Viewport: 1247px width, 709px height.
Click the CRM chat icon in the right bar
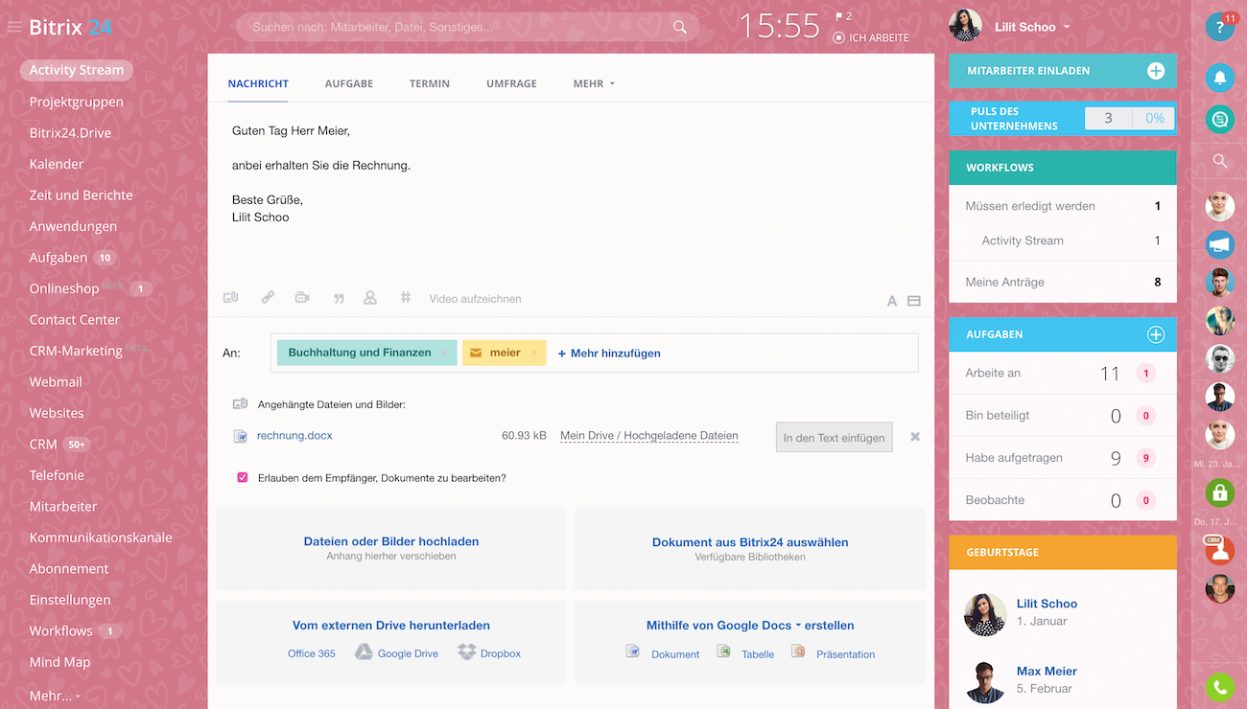[1219, 548]
